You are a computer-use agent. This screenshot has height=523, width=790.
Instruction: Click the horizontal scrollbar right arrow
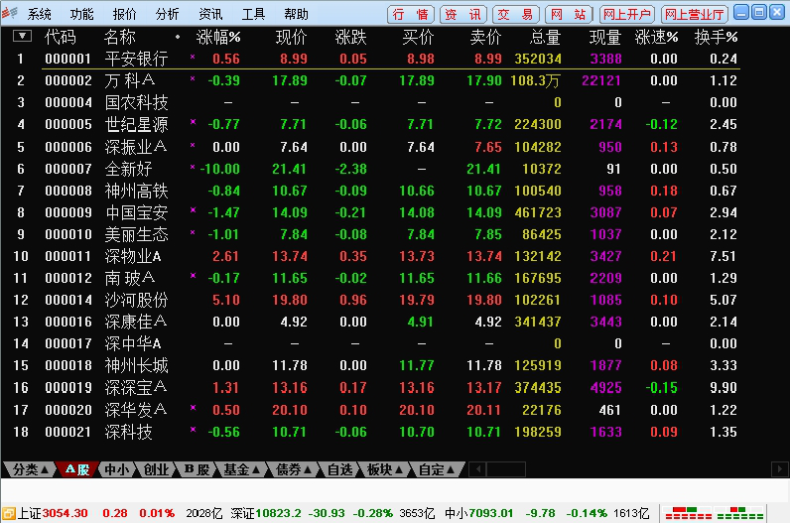pos(780,469)
